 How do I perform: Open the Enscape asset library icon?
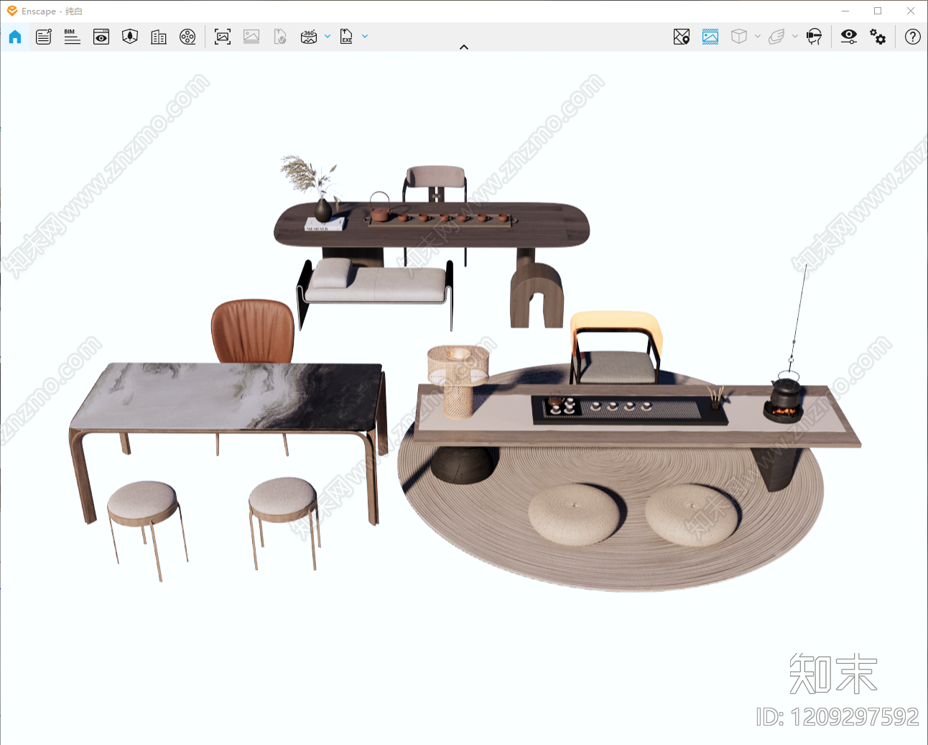(130, 37)
